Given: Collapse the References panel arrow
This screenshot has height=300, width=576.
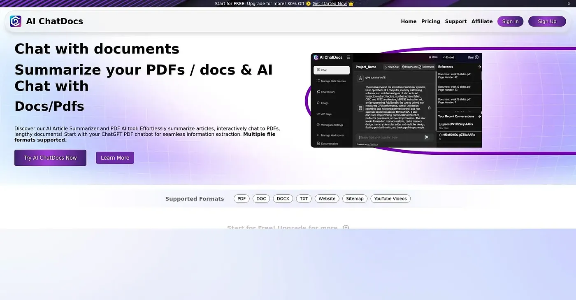Looking at the screenshot, I should point(479,67).
